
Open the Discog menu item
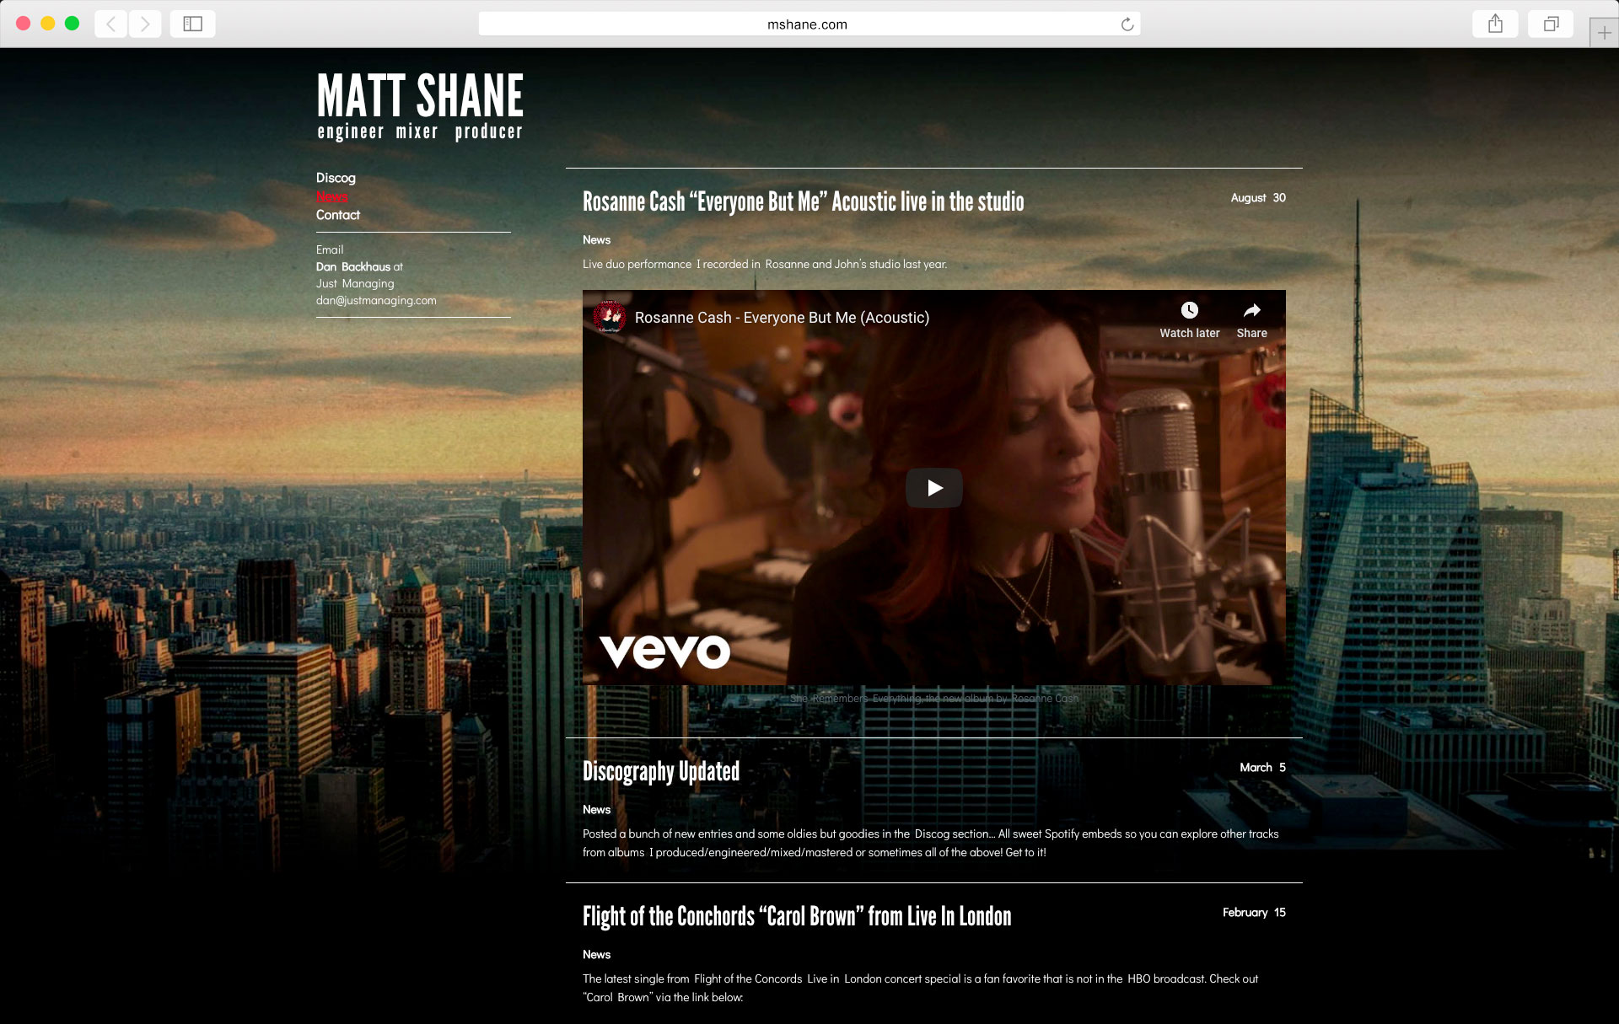[x=336, y=178]
